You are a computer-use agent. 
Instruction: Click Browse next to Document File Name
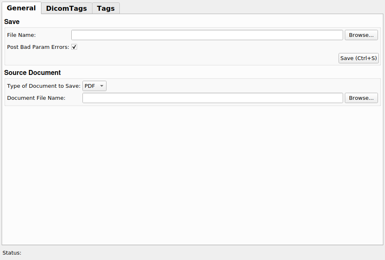click(361, 98)
